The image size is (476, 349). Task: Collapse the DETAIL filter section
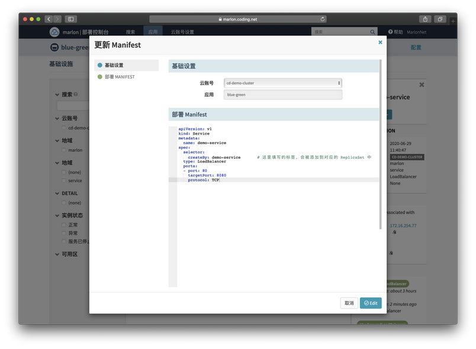[57, 194]
